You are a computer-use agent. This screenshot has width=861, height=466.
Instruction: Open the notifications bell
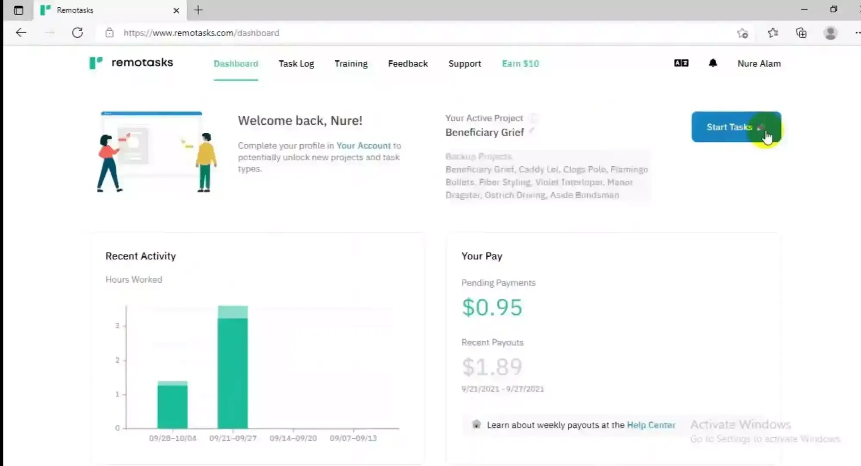[713, 63]
